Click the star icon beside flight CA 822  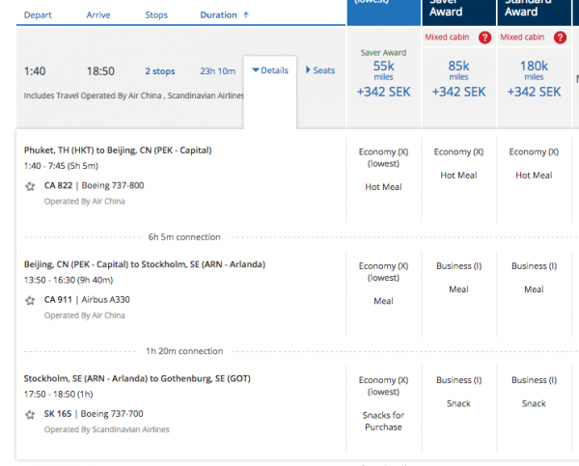[x=30, y=186]
